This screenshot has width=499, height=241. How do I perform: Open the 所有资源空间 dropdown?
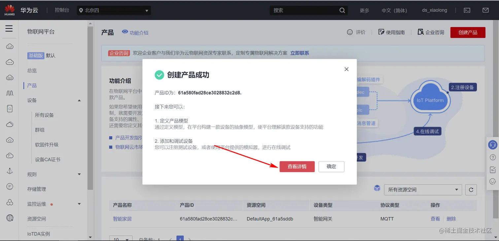(x=422, y=190)
